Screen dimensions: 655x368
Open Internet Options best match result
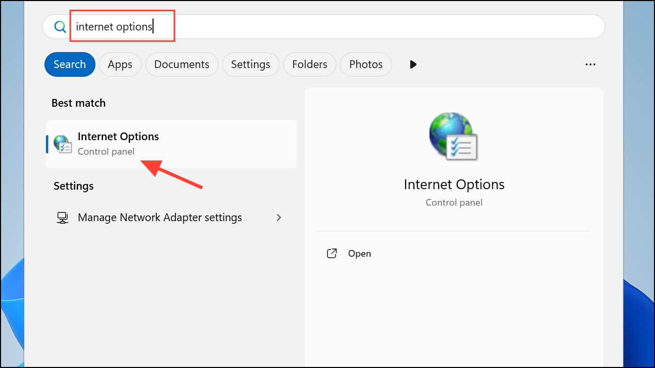[x=171, y=144]
